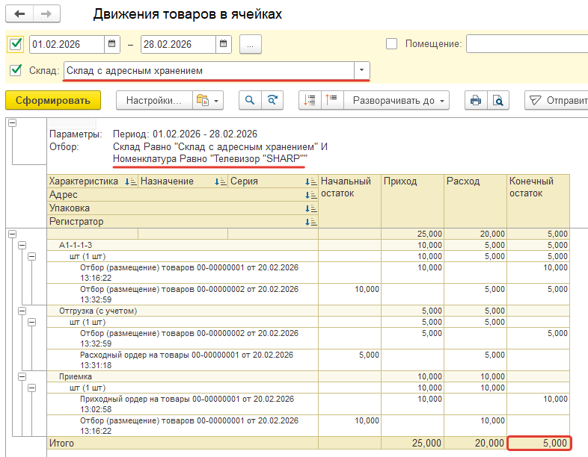The image size is (588, 457).
Task: Enable the Помещение checkbox
Action: (391, 44)
